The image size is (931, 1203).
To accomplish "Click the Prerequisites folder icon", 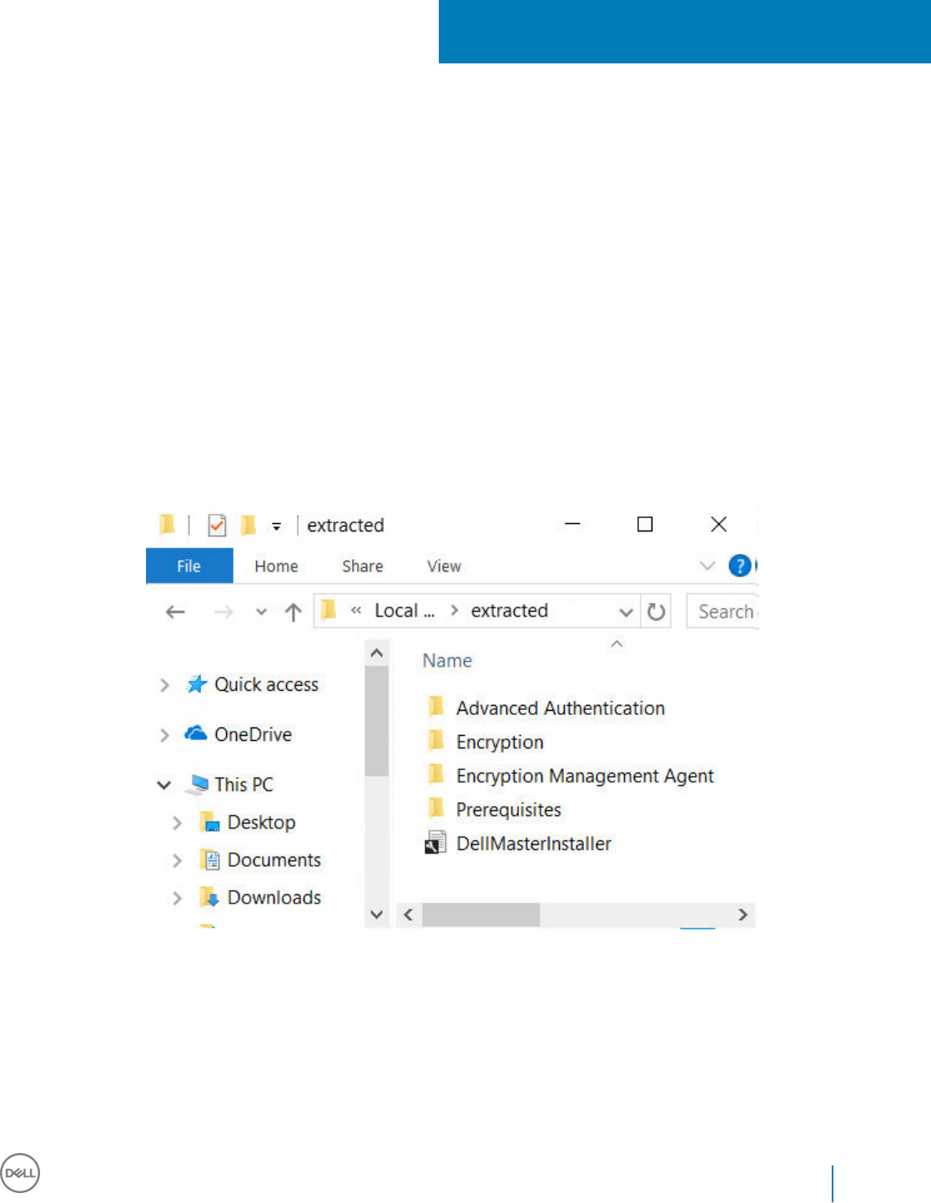I will [x=435, y=808].
